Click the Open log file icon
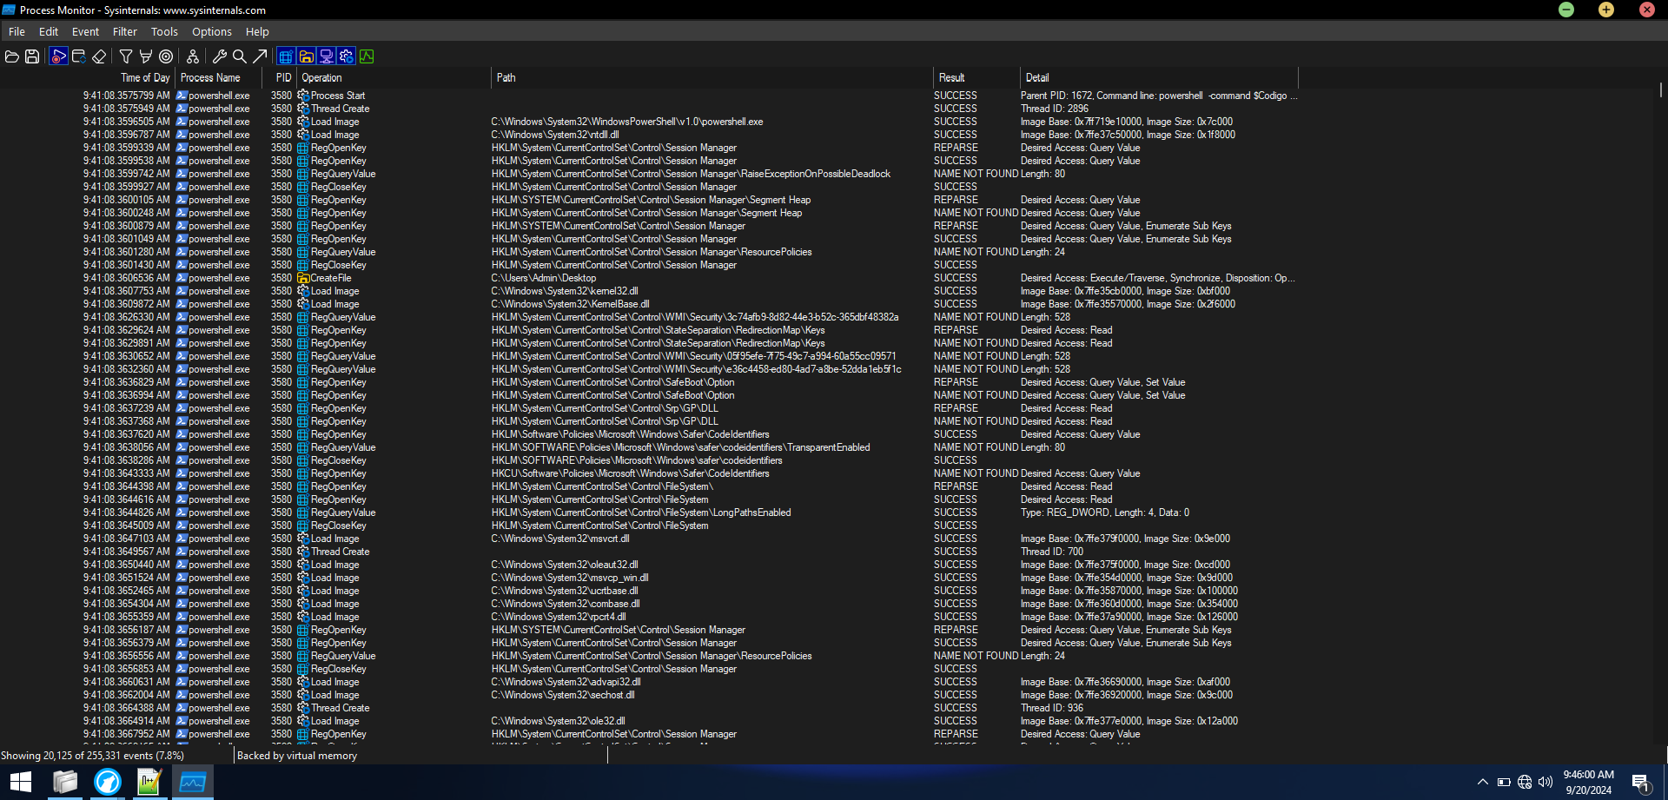The width and height of the screenshot is (1668, 800). click(12, 56)
